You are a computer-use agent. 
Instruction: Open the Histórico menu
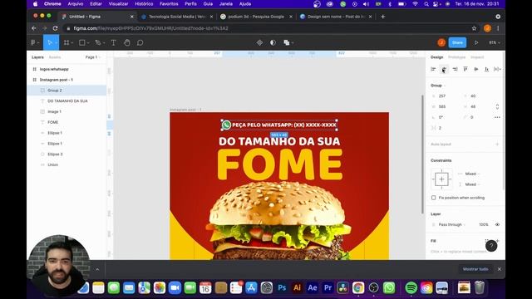[144, 3]
